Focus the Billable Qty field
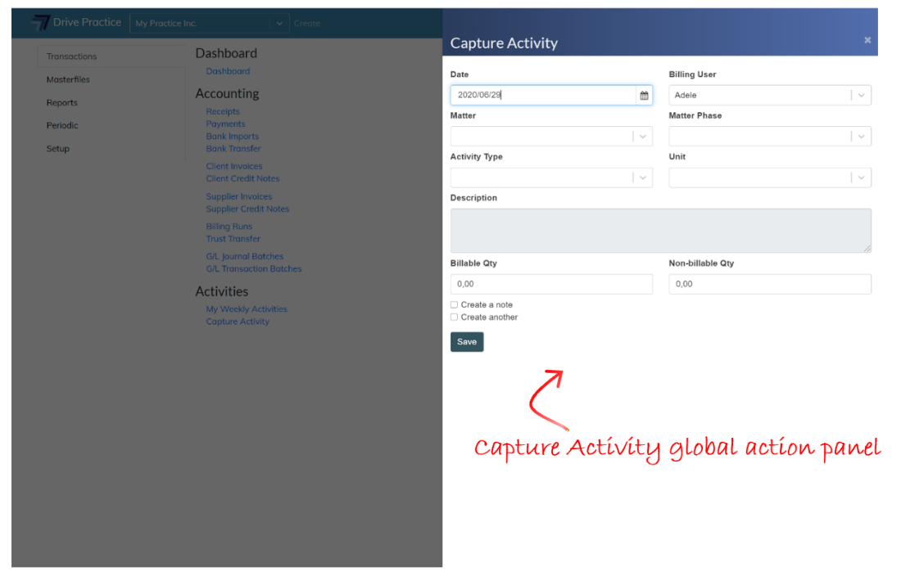 [551, 284]
